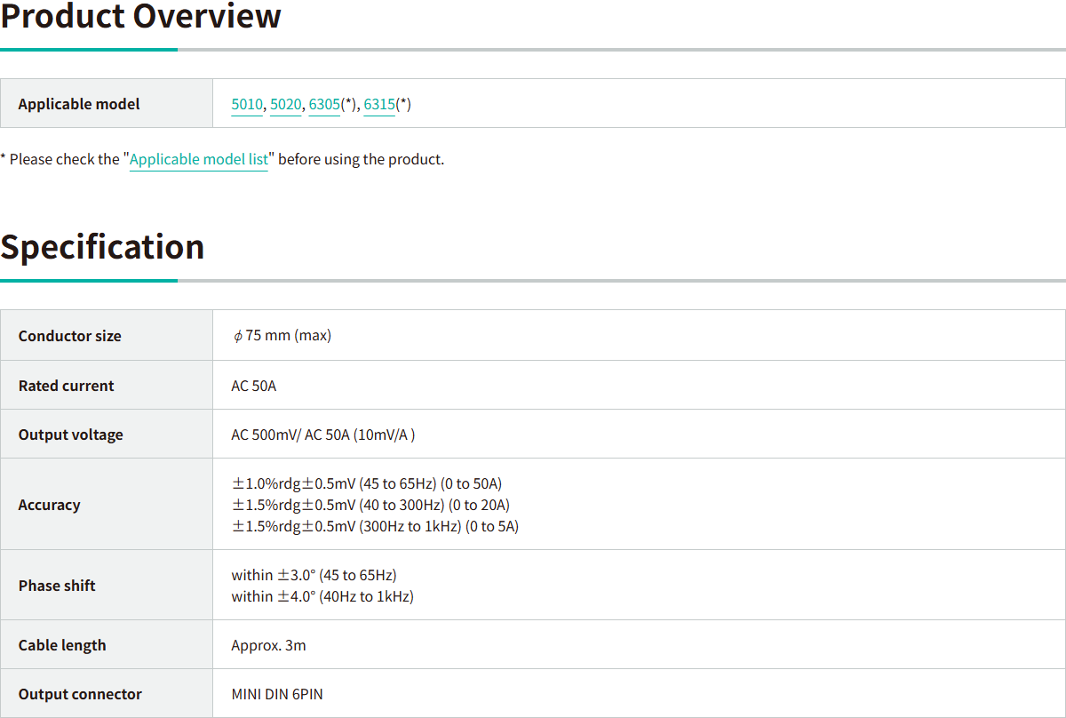Screen dimensions: 1066x718
Task: Click the Conductor size row label
Action: click(x=69, y=336)
